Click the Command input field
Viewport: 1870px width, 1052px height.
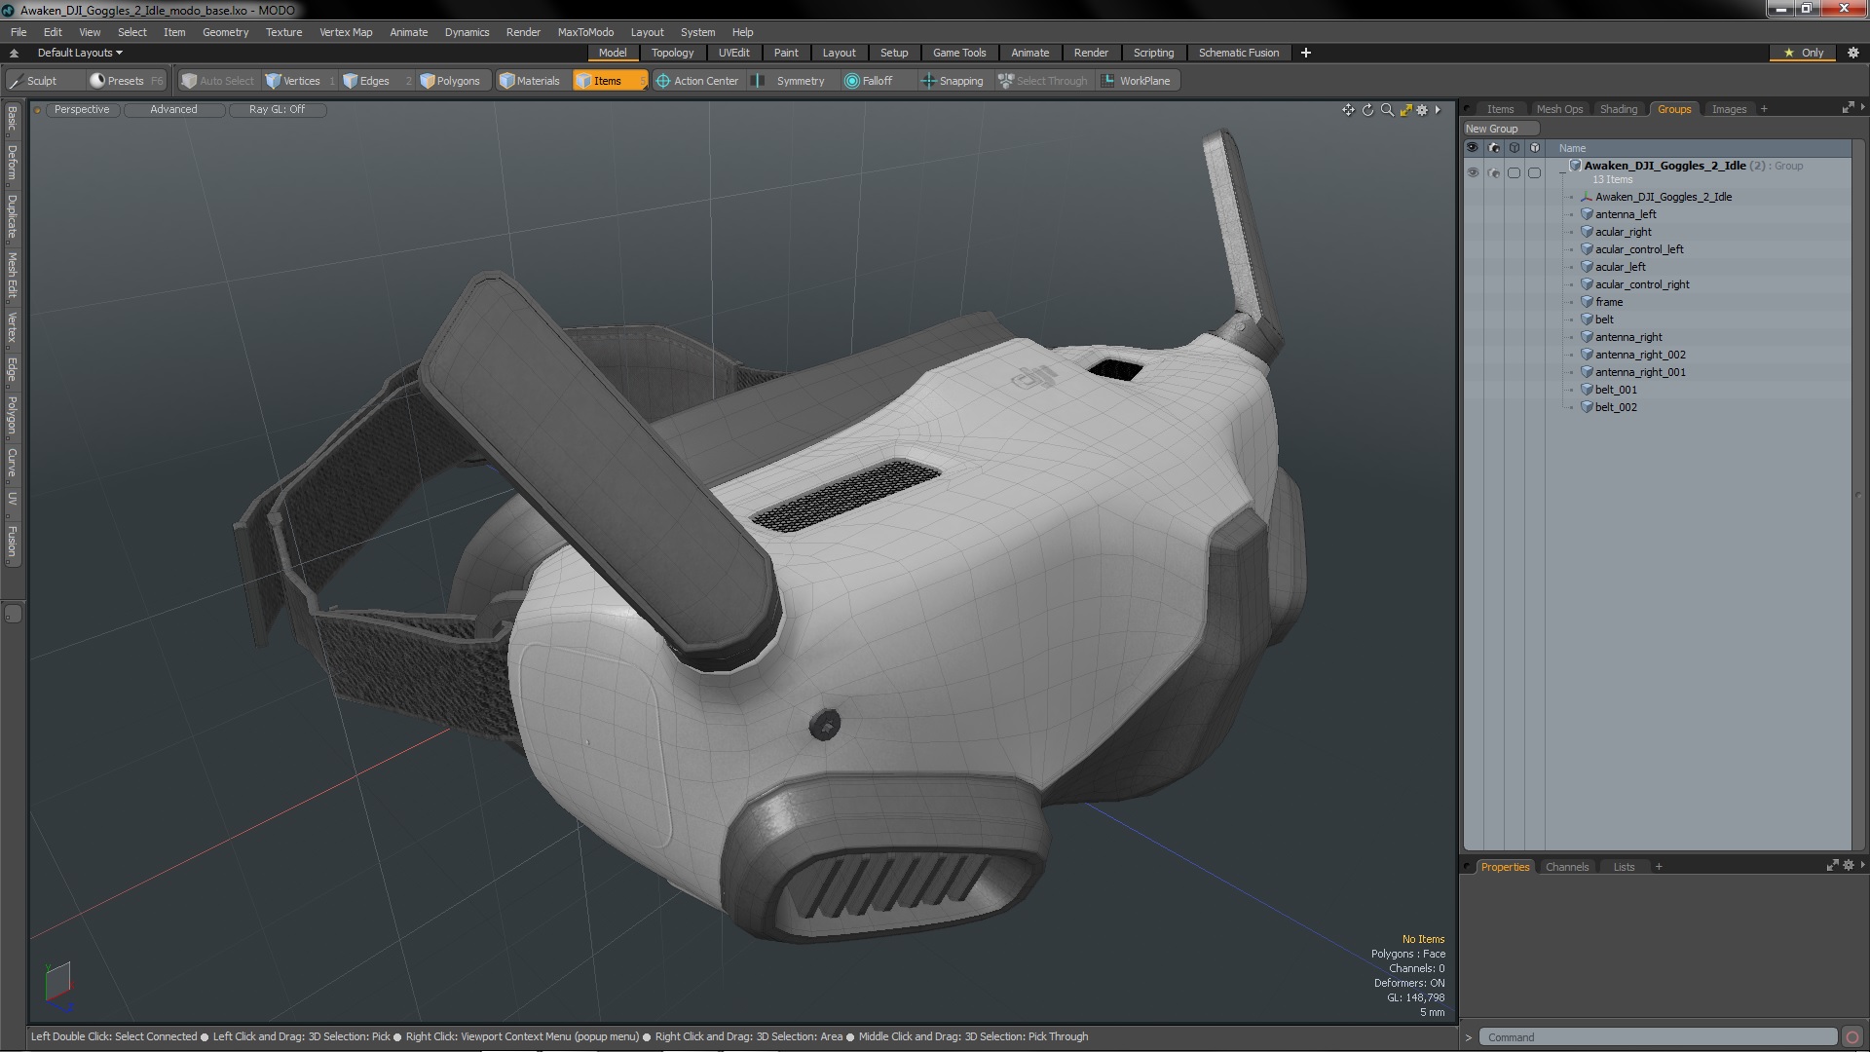click(x=1657, y=1036)
